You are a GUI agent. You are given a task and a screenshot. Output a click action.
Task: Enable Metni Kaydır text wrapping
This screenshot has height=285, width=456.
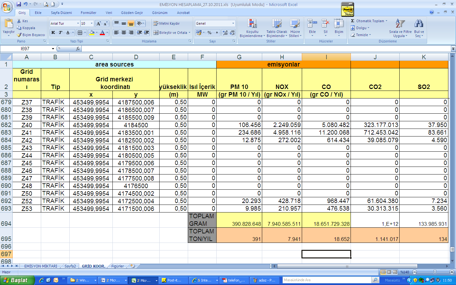click(167, 23)
